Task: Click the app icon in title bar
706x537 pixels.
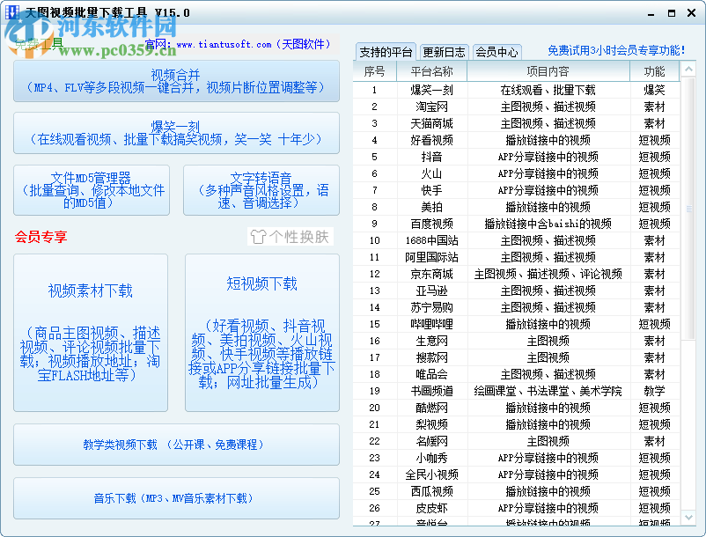Action: pyautogui.click(x=11, y=11)
